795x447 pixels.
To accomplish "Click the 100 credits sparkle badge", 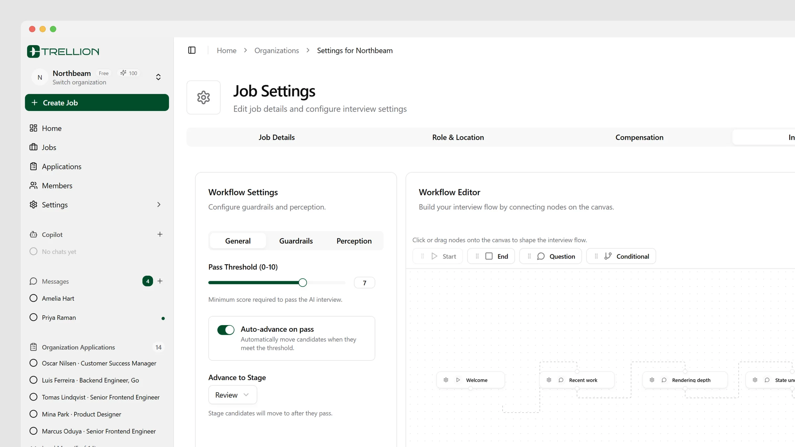I will 129,73.
